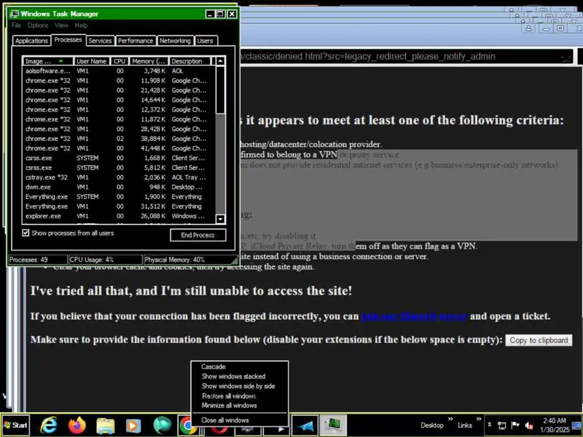Sort processes by CPU column
Viewport: 583px width, 437px height.
120,61
